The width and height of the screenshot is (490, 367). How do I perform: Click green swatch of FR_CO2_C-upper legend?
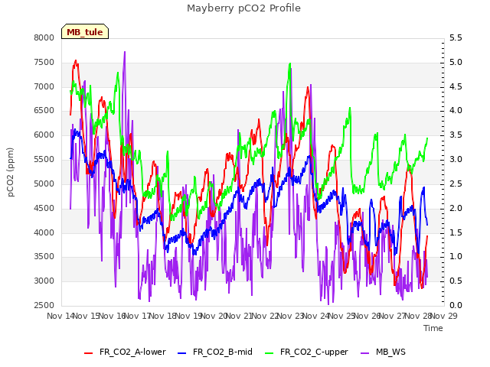269,353
